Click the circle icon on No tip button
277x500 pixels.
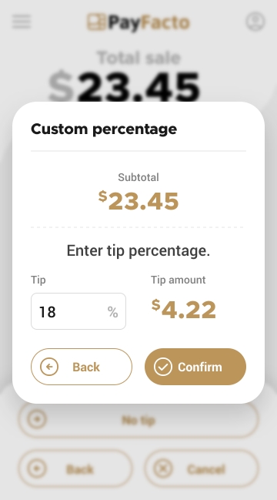[x=37, y=419]
